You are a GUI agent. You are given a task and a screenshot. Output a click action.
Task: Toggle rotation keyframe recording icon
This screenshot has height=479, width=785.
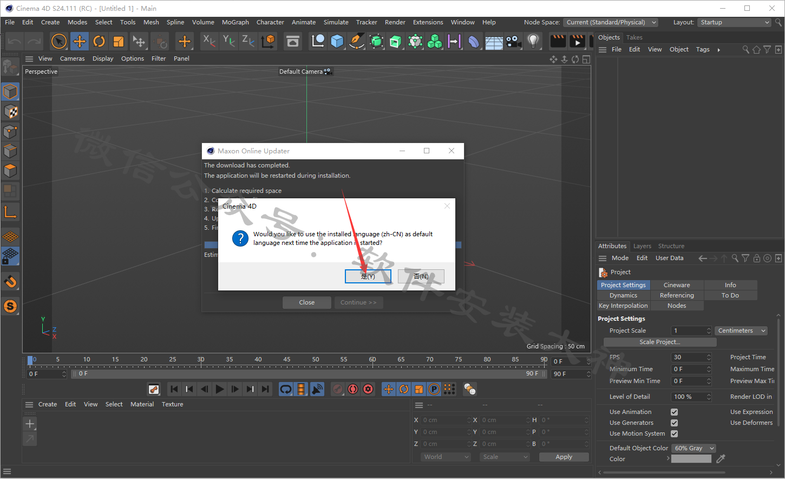click(x=404, y=389)
